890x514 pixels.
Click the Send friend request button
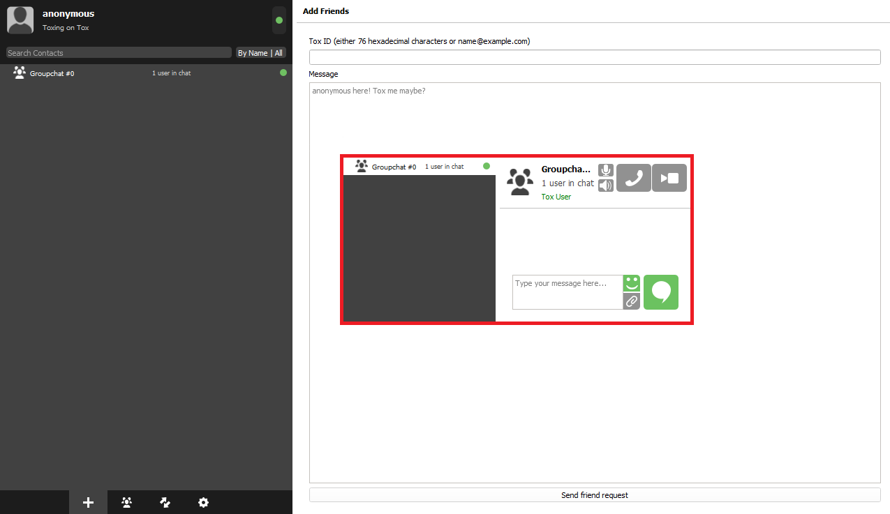[x=595, y=495]
